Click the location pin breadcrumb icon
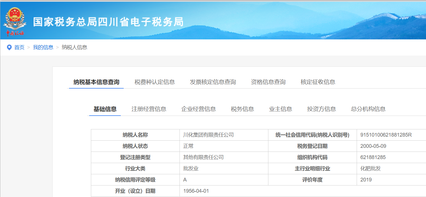The height and width of the screenshot is (197, 426). click(9, 47)
